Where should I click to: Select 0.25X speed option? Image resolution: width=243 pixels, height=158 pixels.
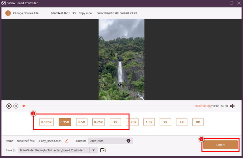[65, 122]
